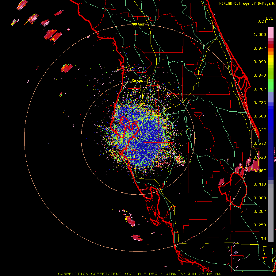The width and height of the screenshot is (276, 276).
Task: Click the gray lower segment of color bar
Action: pyautogui.click(x=271, y=213)
